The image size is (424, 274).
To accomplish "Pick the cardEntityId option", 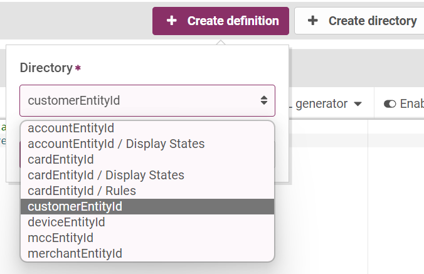I will point(61,159).
